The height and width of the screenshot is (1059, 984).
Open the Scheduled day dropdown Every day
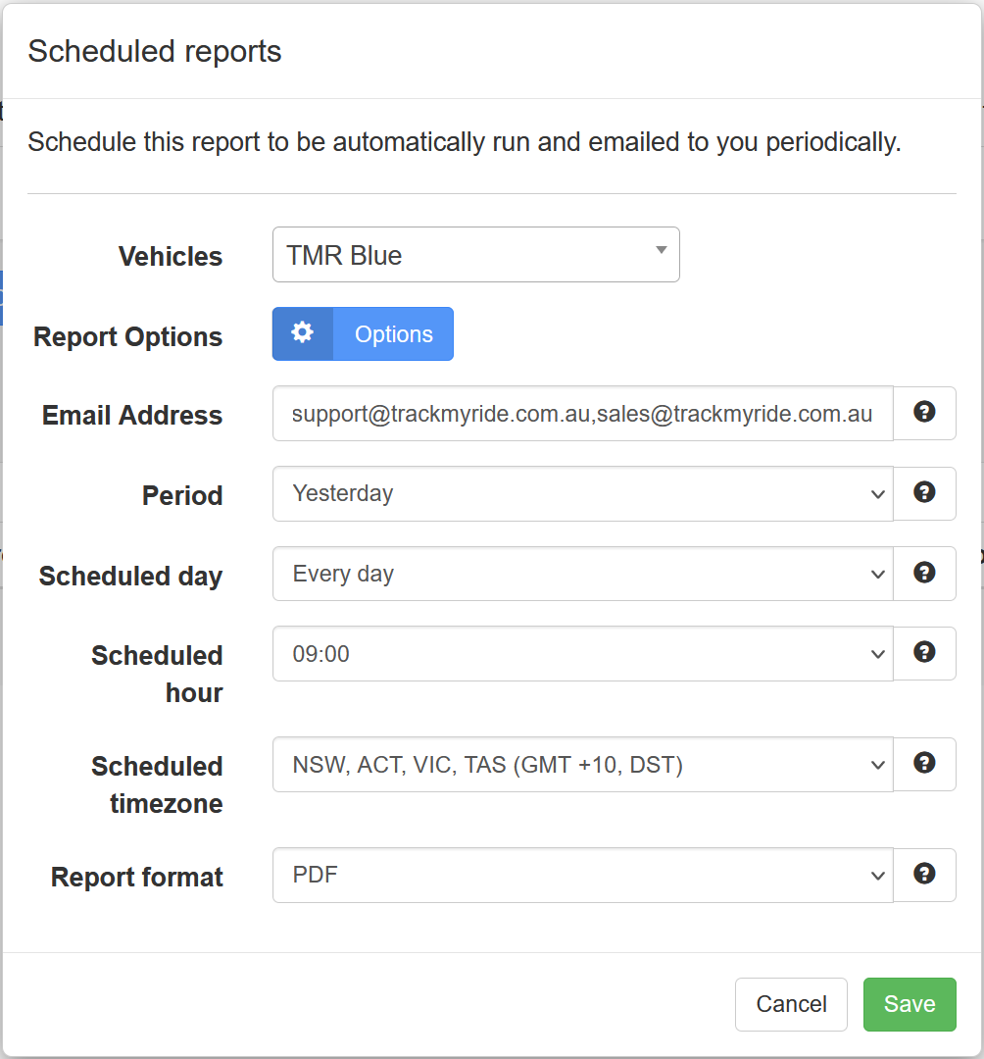[x=583, y=574]
